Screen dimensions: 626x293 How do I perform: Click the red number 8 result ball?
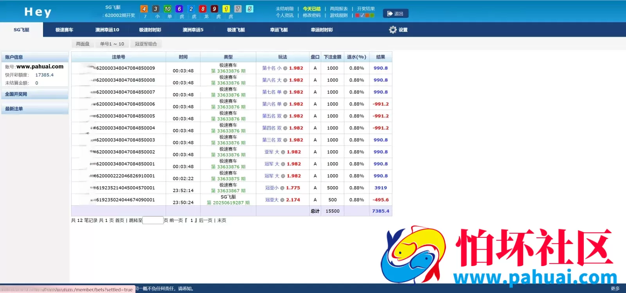pyautogui.click(x=203, y=9)
